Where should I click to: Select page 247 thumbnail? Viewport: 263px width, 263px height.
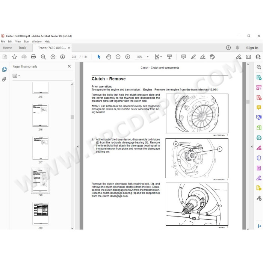41,148
